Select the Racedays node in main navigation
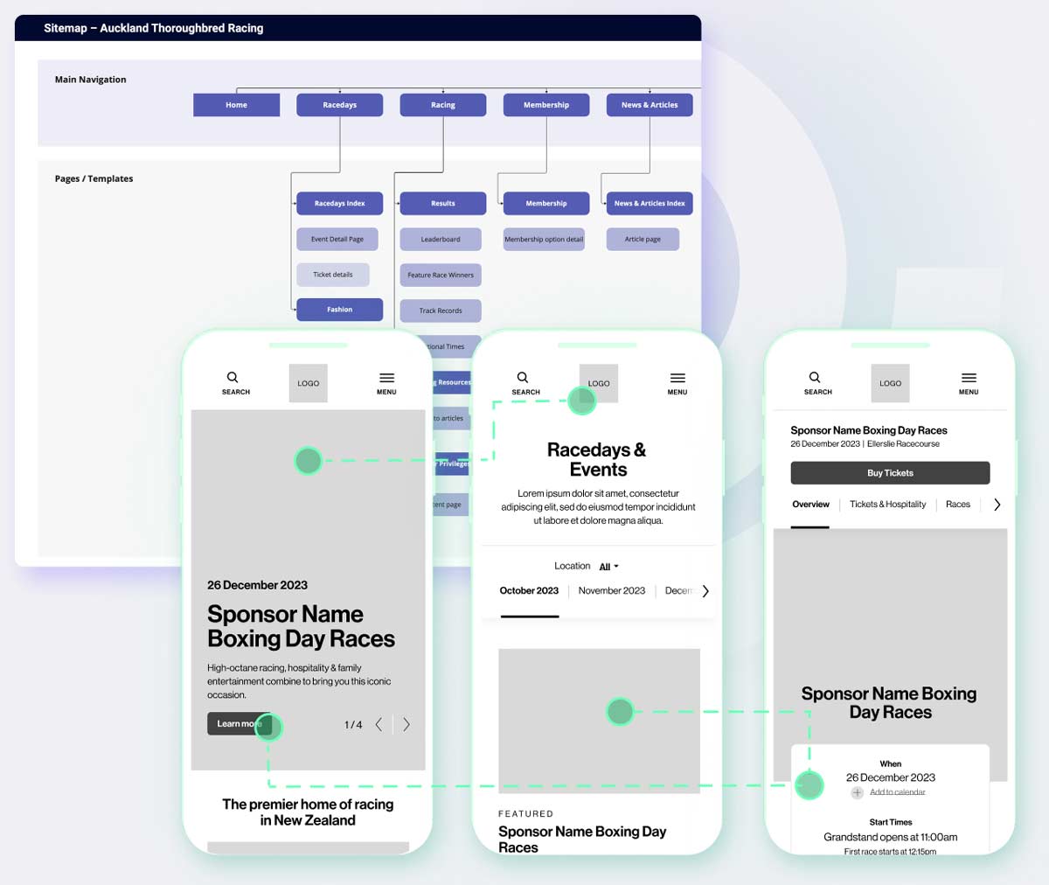This screenshot has height=885, width=1049. pos(339,105)
